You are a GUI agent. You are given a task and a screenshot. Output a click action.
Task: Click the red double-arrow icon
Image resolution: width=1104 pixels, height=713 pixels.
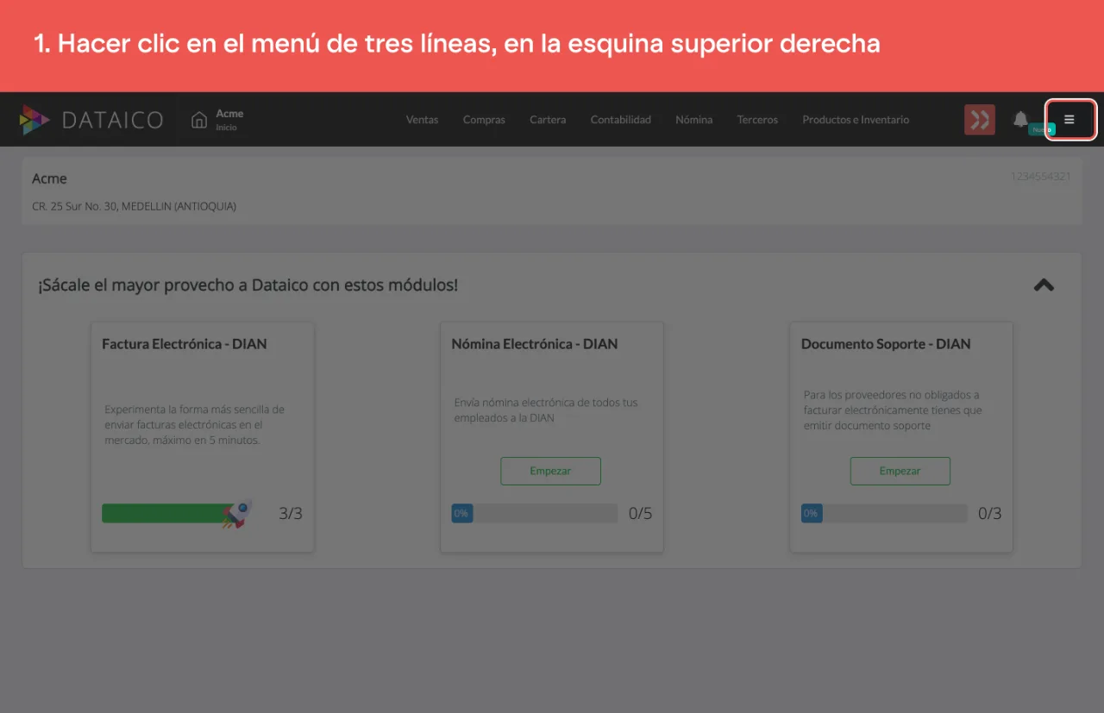tap(980, 120)
